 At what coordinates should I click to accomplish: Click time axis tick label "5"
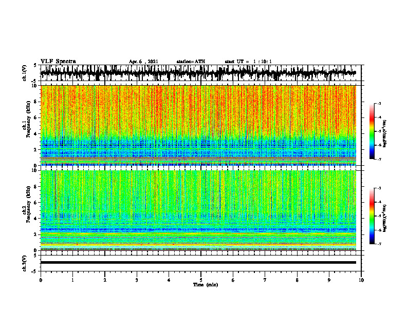tap(201, 280)
